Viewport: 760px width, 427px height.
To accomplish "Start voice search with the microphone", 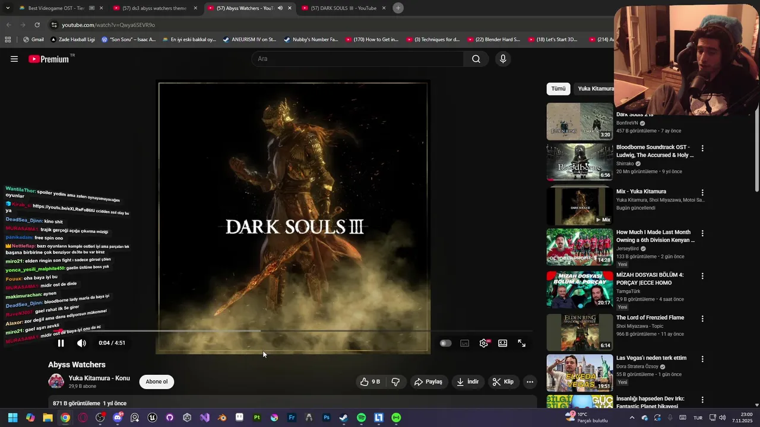I will tap(503, 59).
